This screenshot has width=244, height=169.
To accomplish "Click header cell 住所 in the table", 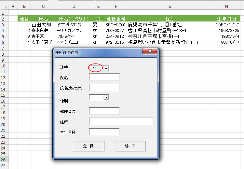I will [170, 19].
